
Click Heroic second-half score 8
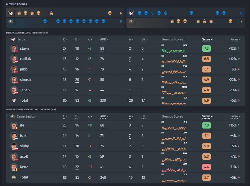(x=241, y=13)
